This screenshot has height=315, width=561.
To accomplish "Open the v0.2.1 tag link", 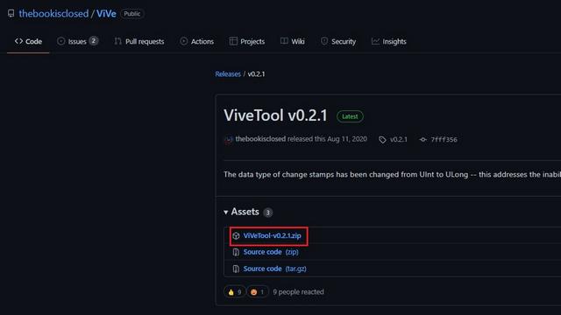I will 399,139.
